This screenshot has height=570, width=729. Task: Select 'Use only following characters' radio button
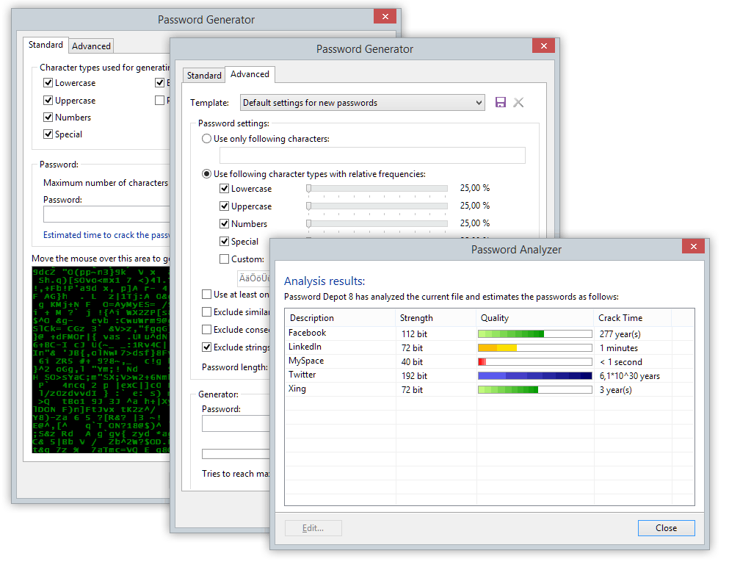[206, 139]
